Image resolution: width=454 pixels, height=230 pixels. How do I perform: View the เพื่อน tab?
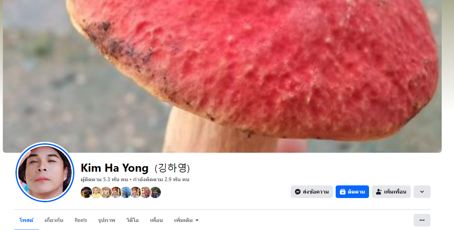pos(156,220)
